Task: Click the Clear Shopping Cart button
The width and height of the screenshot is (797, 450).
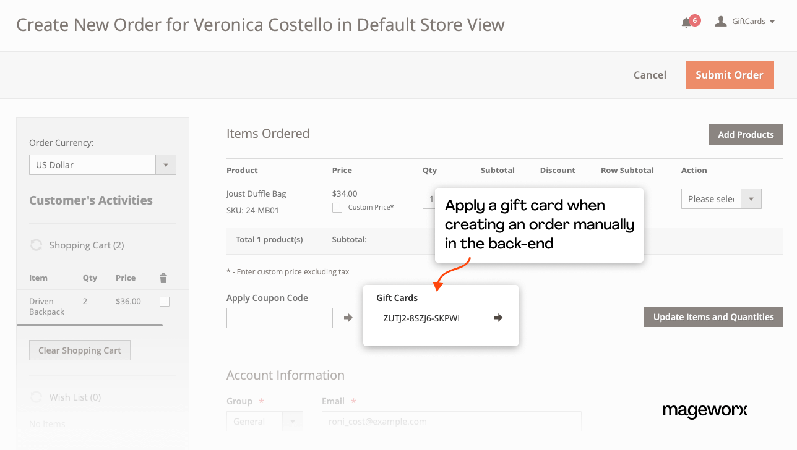Action: tap(80, 350)
